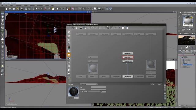Open the Edit menu
Screen dimensions: 196x110
pyautogui.click(x=6, y=5)
